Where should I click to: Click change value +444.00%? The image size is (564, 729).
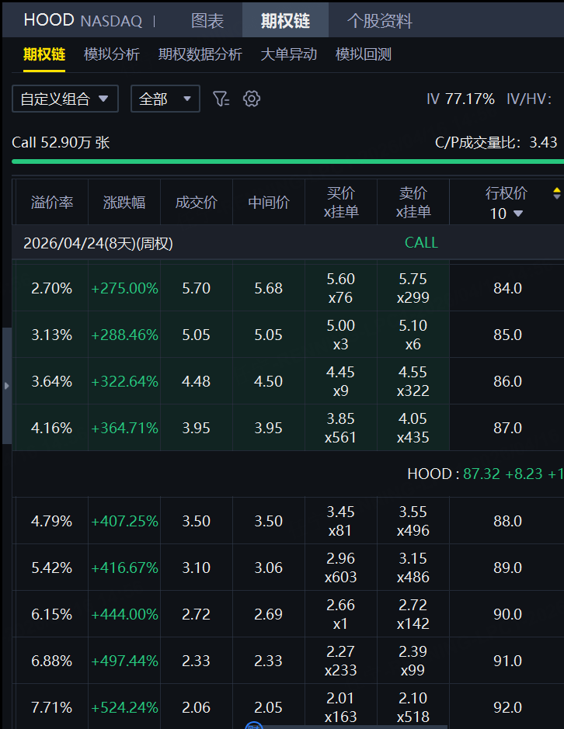tap(124, 614)
